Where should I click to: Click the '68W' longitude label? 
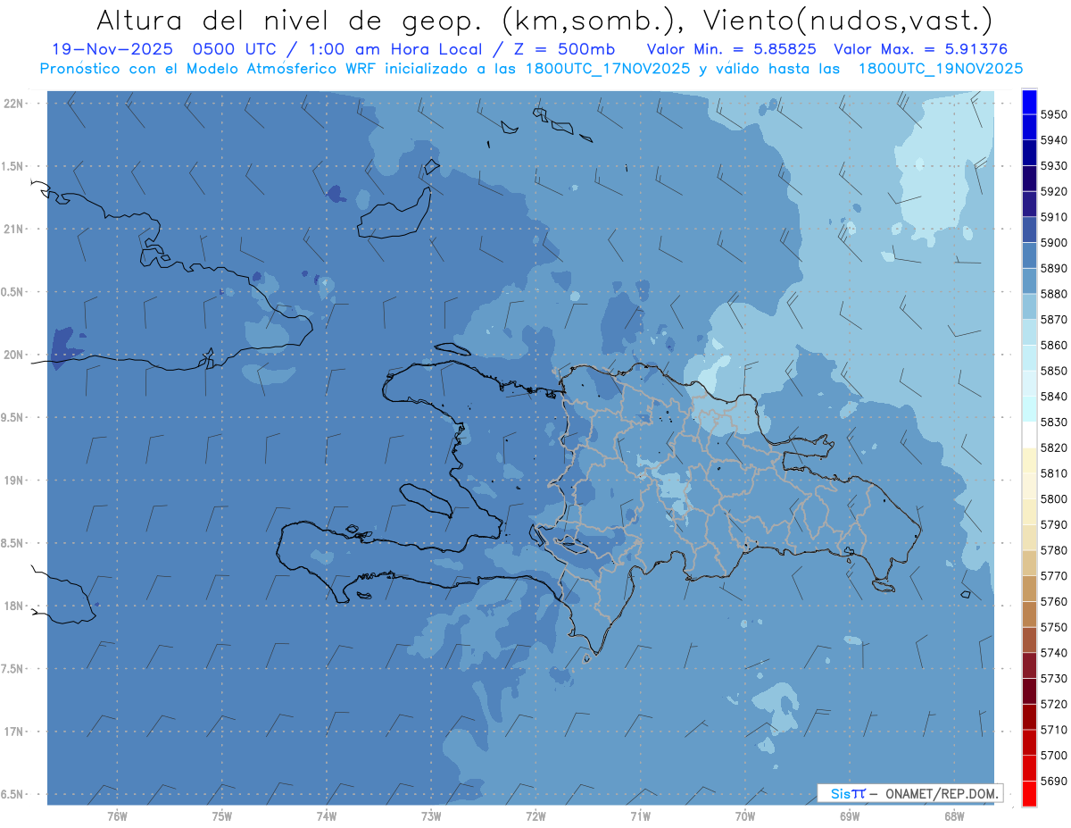954,815
